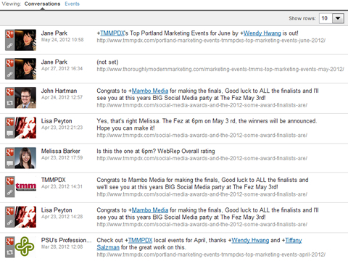The image size is (348, 261).
Task: Click Google+ icon in Melissa Barker row
Action: click(x=9, y=153)
